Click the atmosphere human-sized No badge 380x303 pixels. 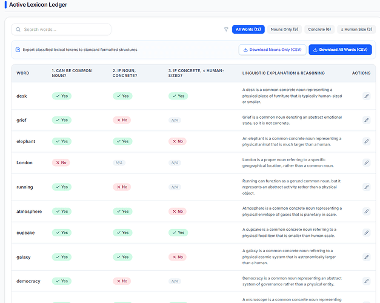[178, 211]
